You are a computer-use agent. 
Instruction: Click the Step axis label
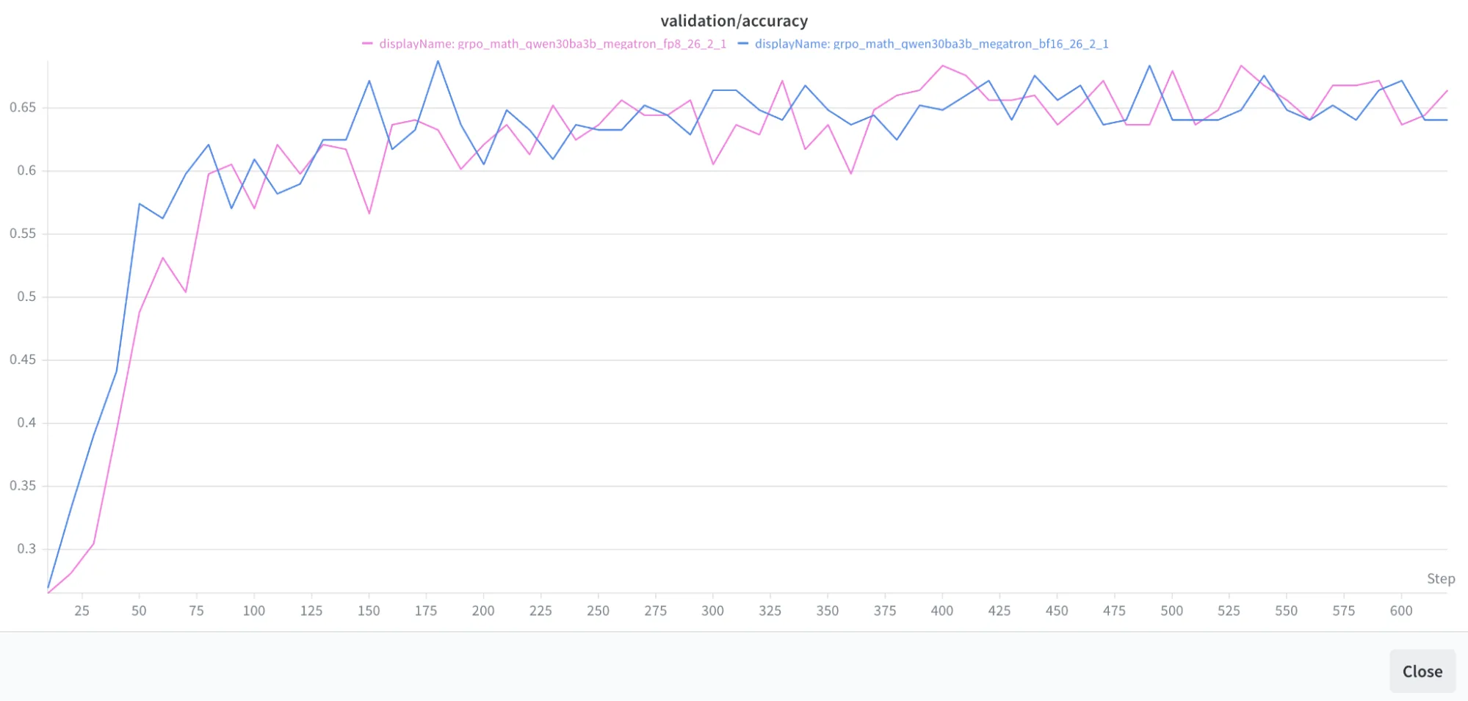(1442, 579)
